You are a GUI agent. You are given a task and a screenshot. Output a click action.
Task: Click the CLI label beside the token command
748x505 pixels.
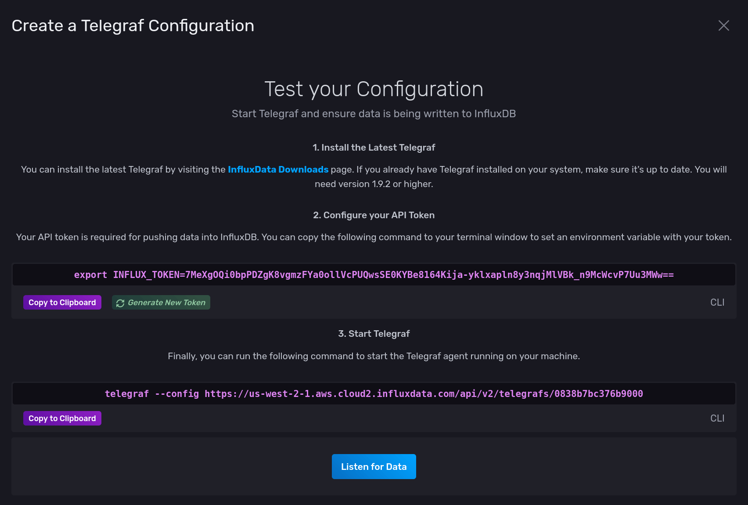[717, 302]
